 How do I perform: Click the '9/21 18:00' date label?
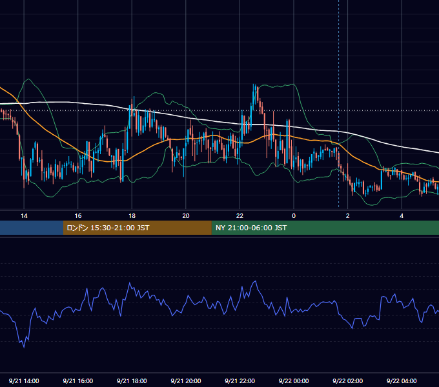click(132, 381)
